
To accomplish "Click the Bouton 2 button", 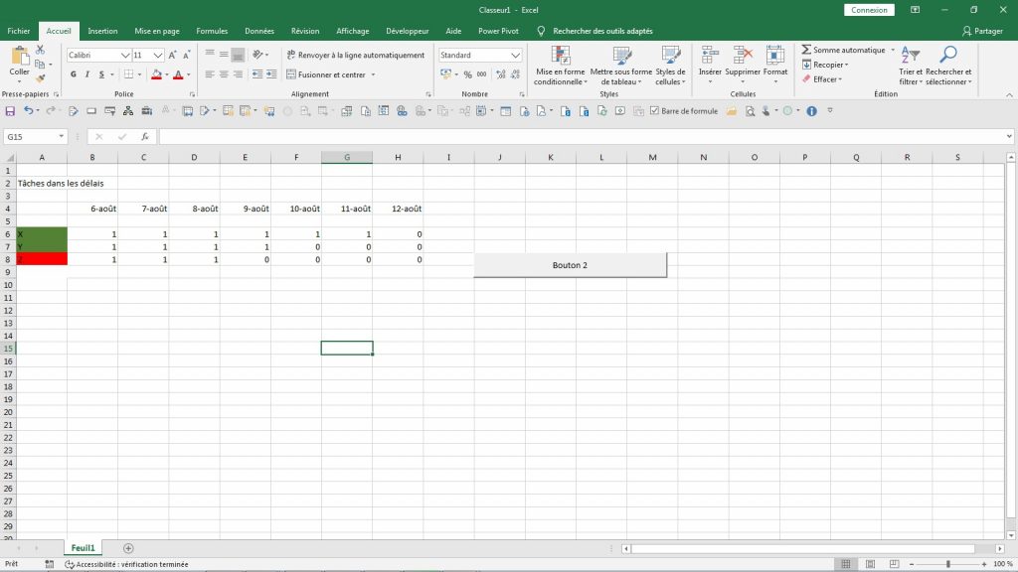I will click(x=570, y=265).
